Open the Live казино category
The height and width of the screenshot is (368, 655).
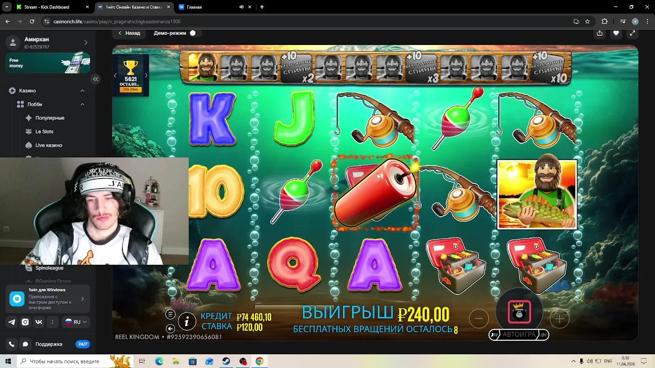coord(49,145)
